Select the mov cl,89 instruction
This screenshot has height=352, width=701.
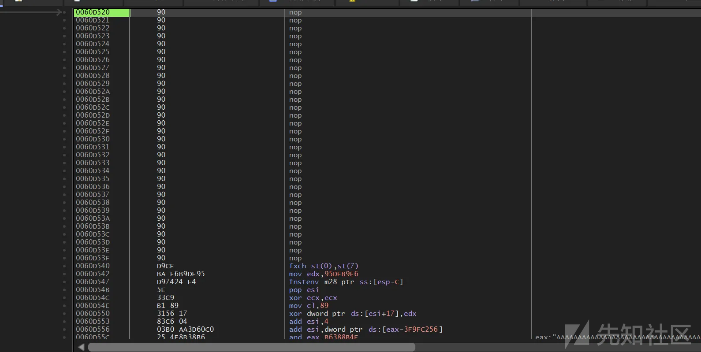point(309,306)
